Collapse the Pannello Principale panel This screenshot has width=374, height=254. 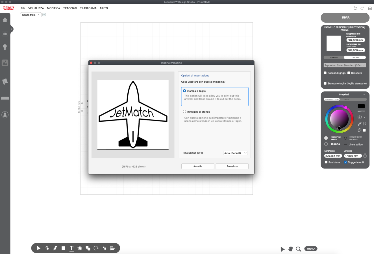coord(365,28)
